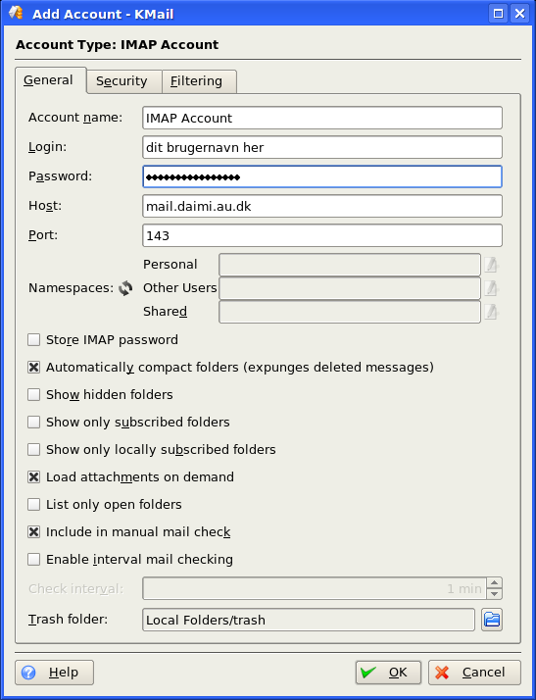
Task: Edit the Host field mail.daimi.au.dk
Action: (x=322, y=206)
